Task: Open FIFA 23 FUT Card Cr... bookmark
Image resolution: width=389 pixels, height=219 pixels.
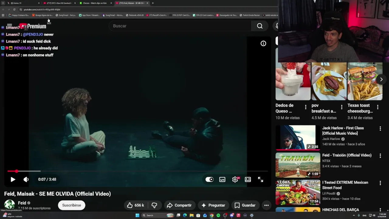Action: pos(180,15)
